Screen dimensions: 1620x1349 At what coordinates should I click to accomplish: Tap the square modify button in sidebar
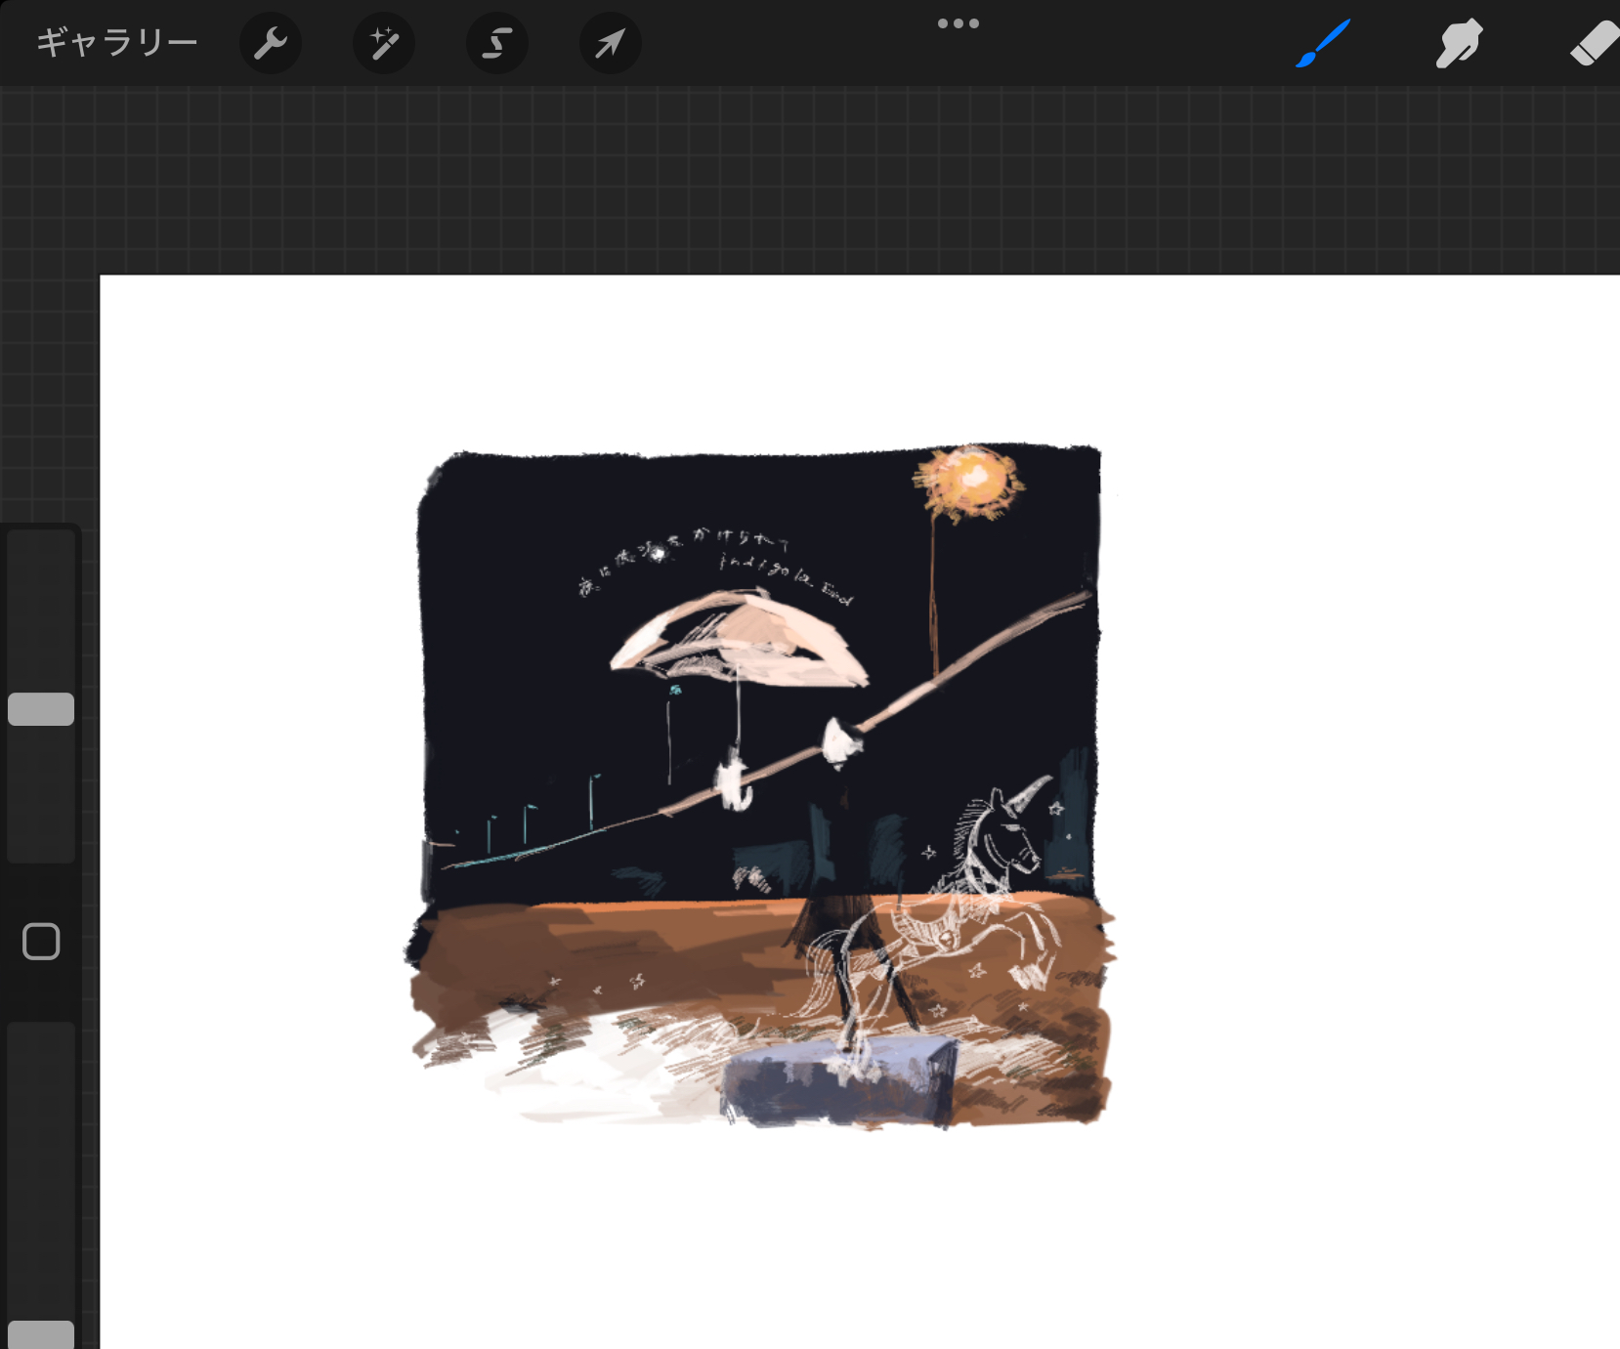pos(41,942)
